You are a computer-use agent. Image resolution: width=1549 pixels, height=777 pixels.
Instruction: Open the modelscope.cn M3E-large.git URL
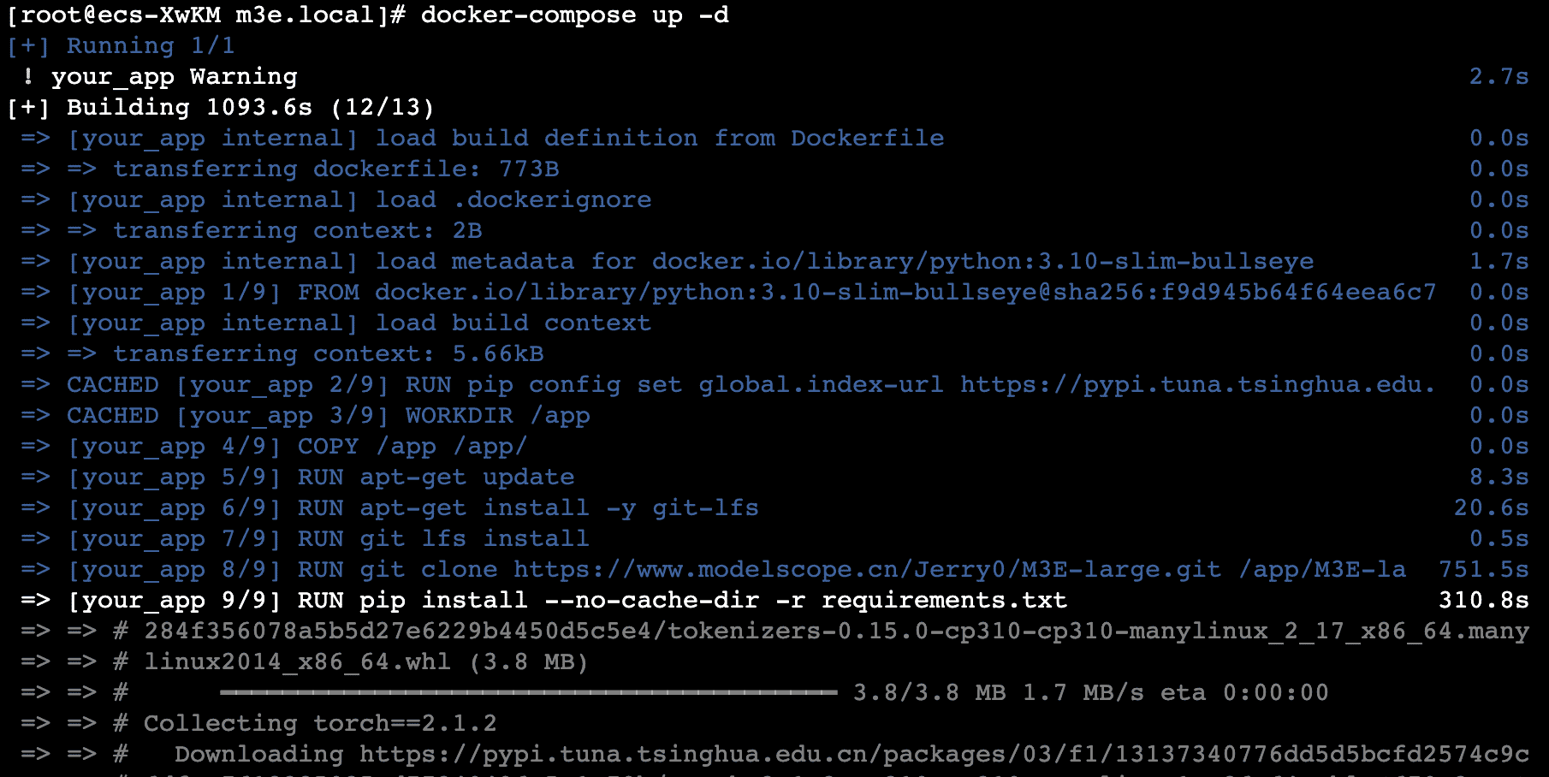pyautogui.click(x=867, y=570)
